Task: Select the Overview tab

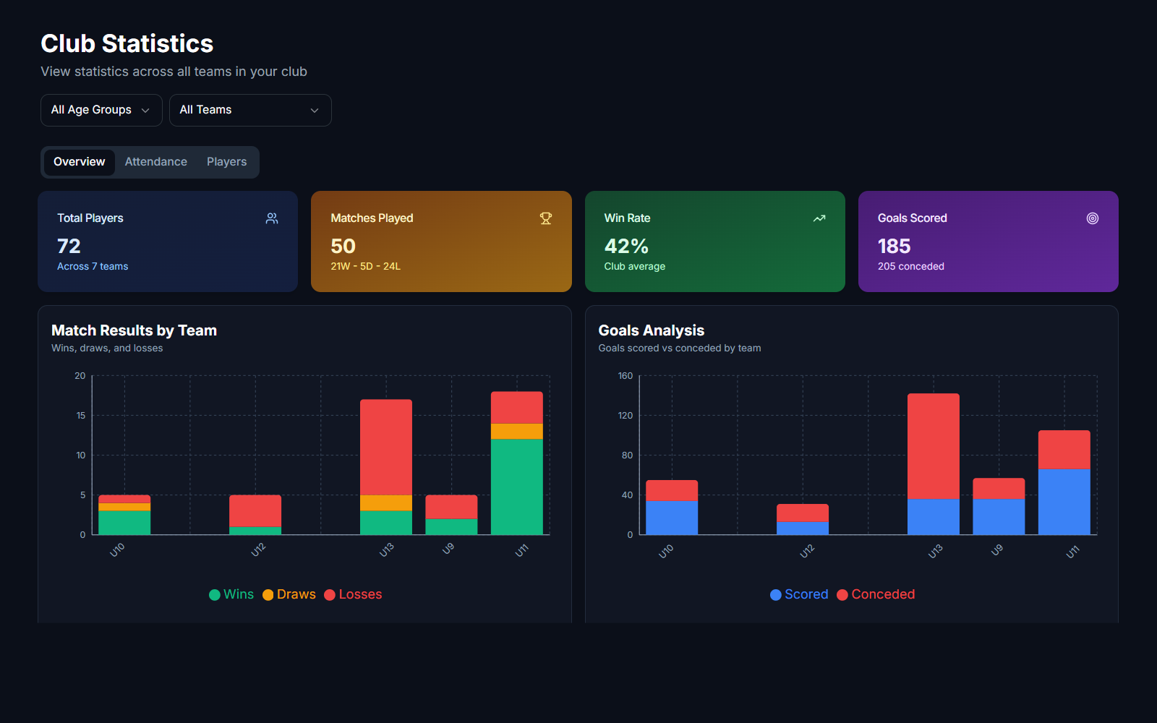Action: [x=80, y=162]
